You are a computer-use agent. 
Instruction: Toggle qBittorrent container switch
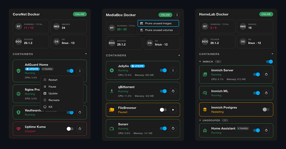[x=163, y=91]
